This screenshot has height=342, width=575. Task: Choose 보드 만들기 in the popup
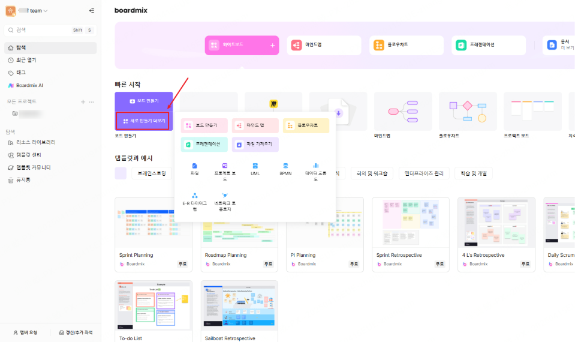point(204,125)
